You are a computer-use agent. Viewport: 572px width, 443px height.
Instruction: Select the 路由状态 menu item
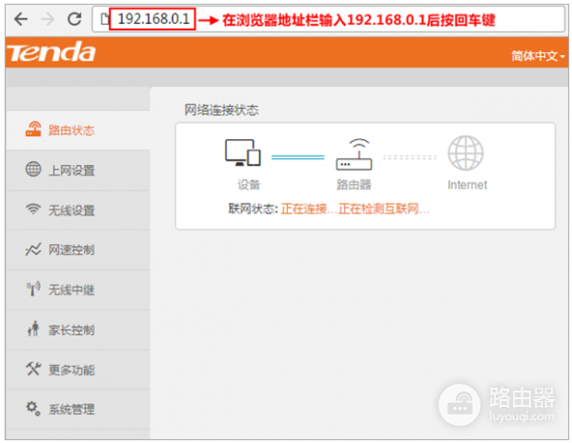point(78,131)
